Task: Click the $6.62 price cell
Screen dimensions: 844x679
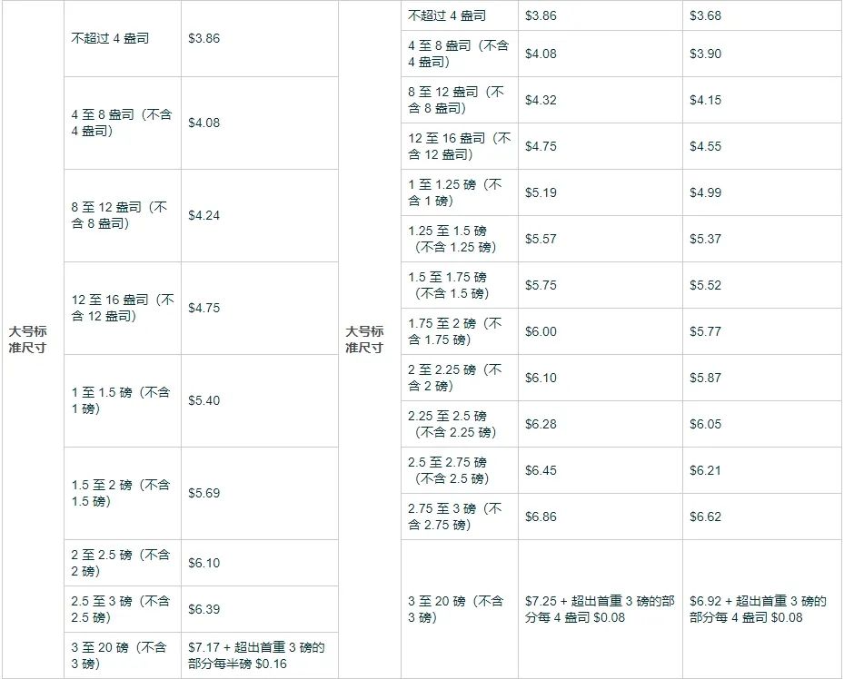Action: [x=705, y=517]
